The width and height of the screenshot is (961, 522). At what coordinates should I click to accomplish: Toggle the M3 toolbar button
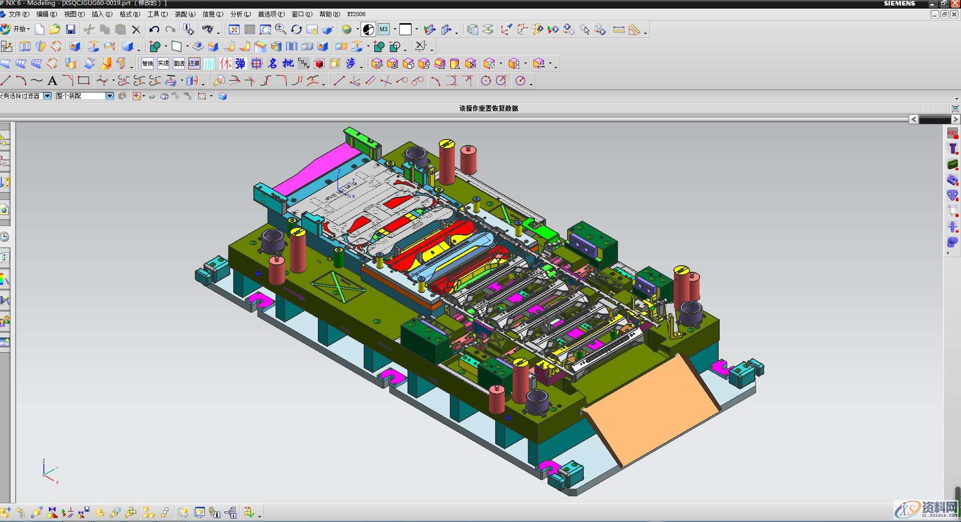pos(384,30)
